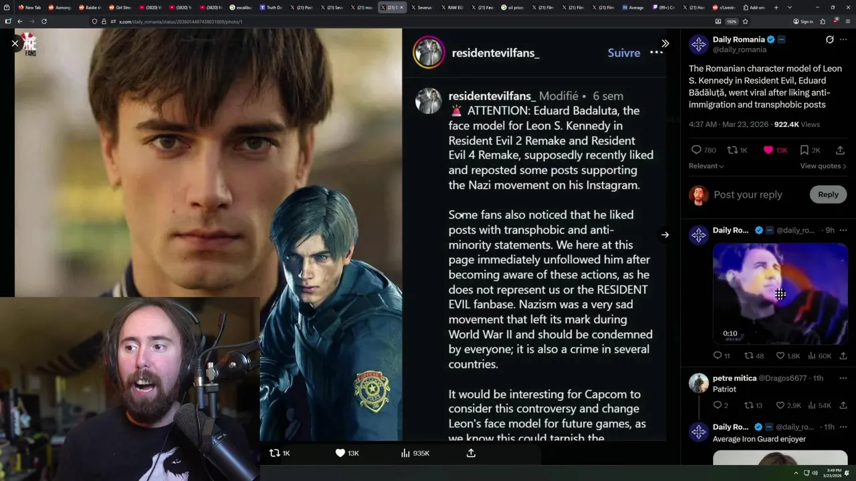Bookmark the main post showing 2K
Screen dimensions: 856x481
coord(805,150)
